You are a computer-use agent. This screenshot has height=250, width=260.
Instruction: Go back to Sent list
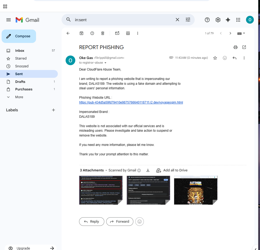68,33
